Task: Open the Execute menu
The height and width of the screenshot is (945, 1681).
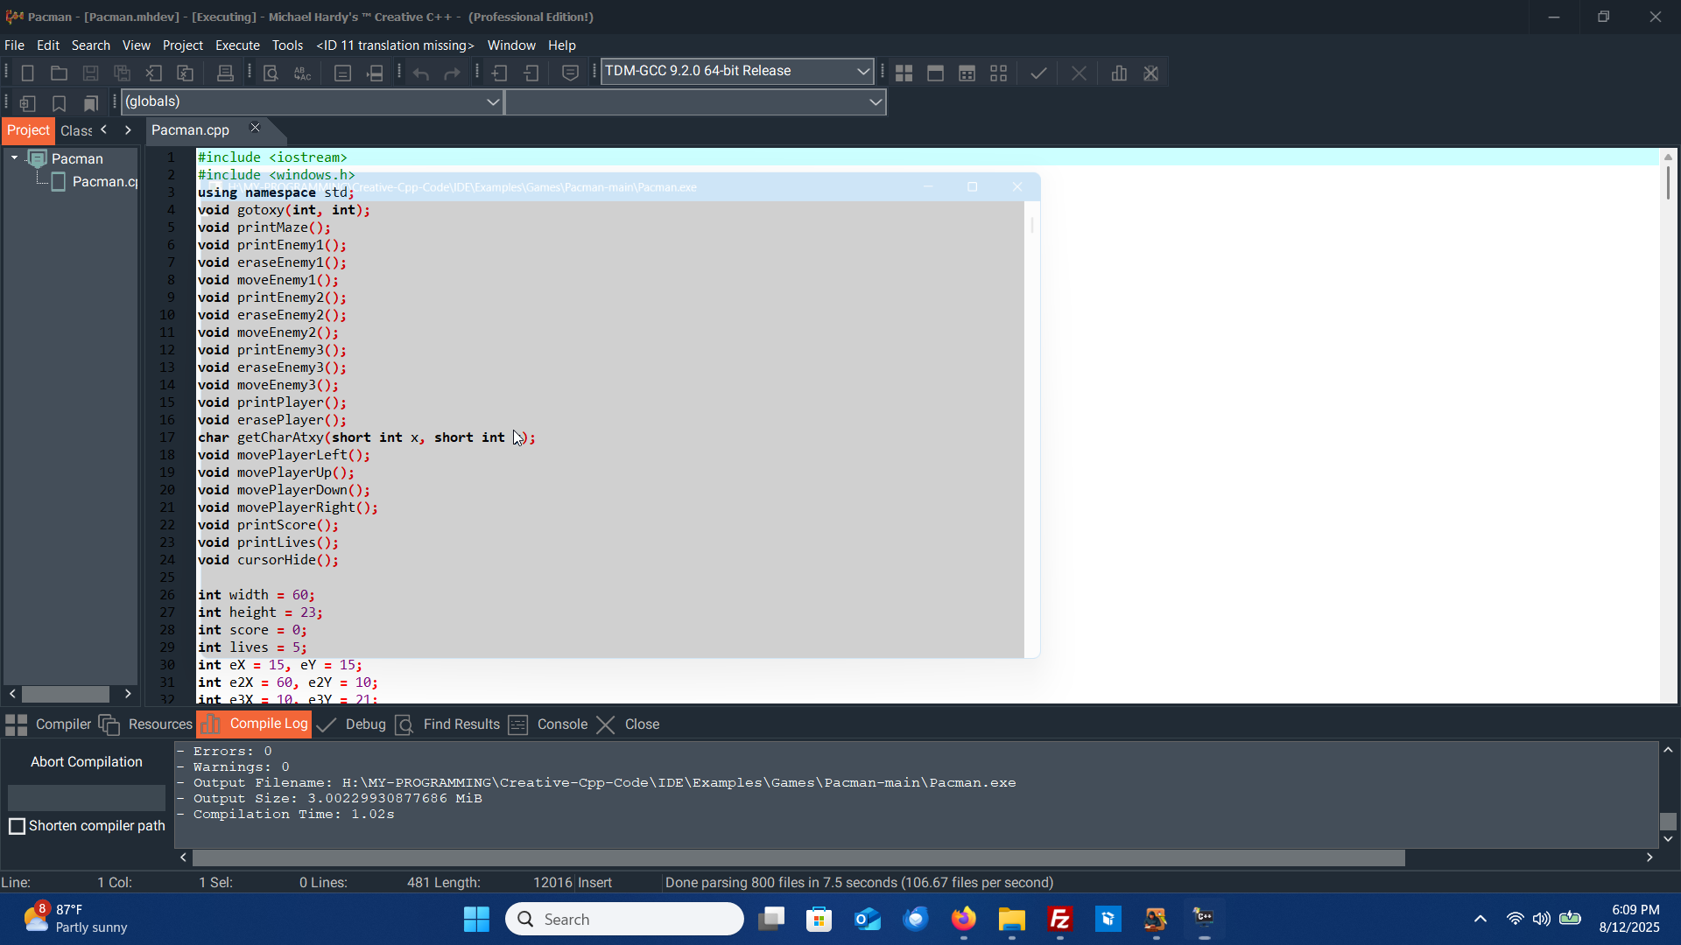Action: point(236,45)
